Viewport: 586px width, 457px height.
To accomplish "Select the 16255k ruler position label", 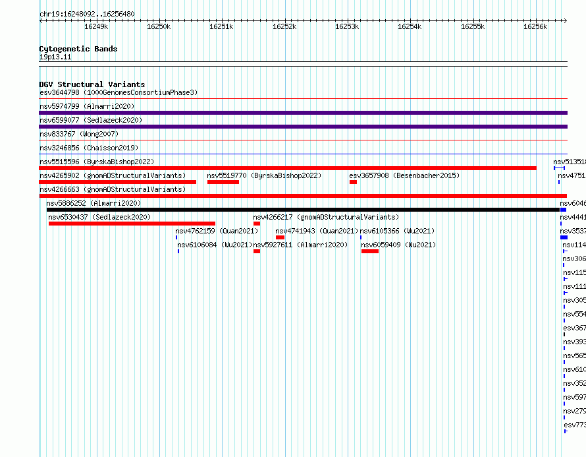I will click(473, 26).
